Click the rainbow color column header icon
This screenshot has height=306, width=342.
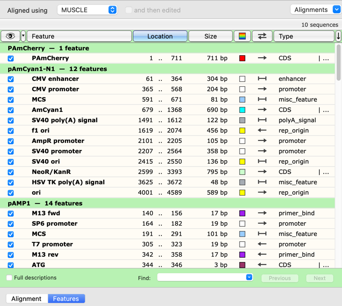tap(242, 36)
